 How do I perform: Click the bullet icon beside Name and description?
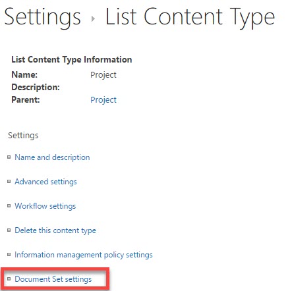tap(9, 157)
